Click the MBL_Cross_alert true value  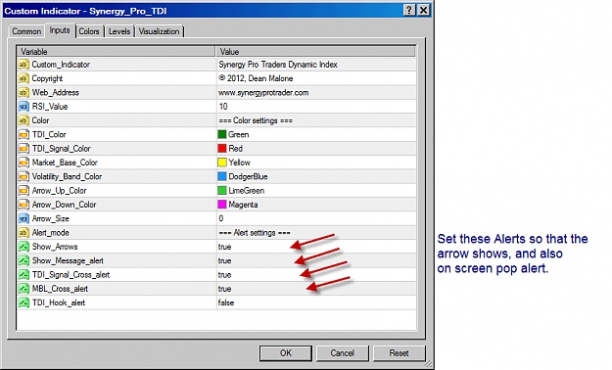point(225,289)
